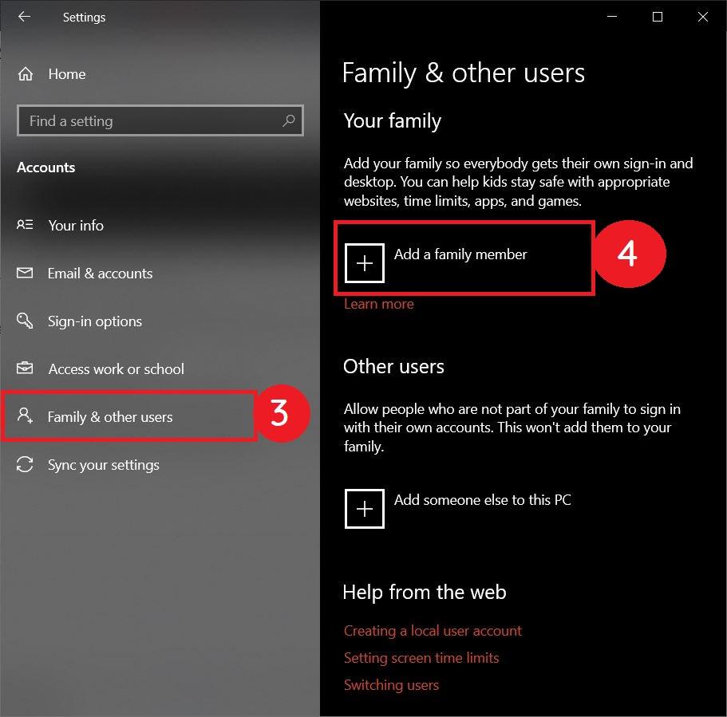The width and height of the screenshot is (727, 717).
Task: Click the Family & other users person icon
Action: [25, 416]
